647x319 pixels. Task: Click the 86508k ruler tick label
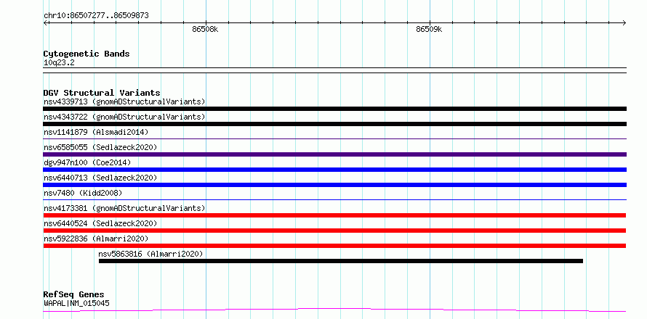click(205, 29)
